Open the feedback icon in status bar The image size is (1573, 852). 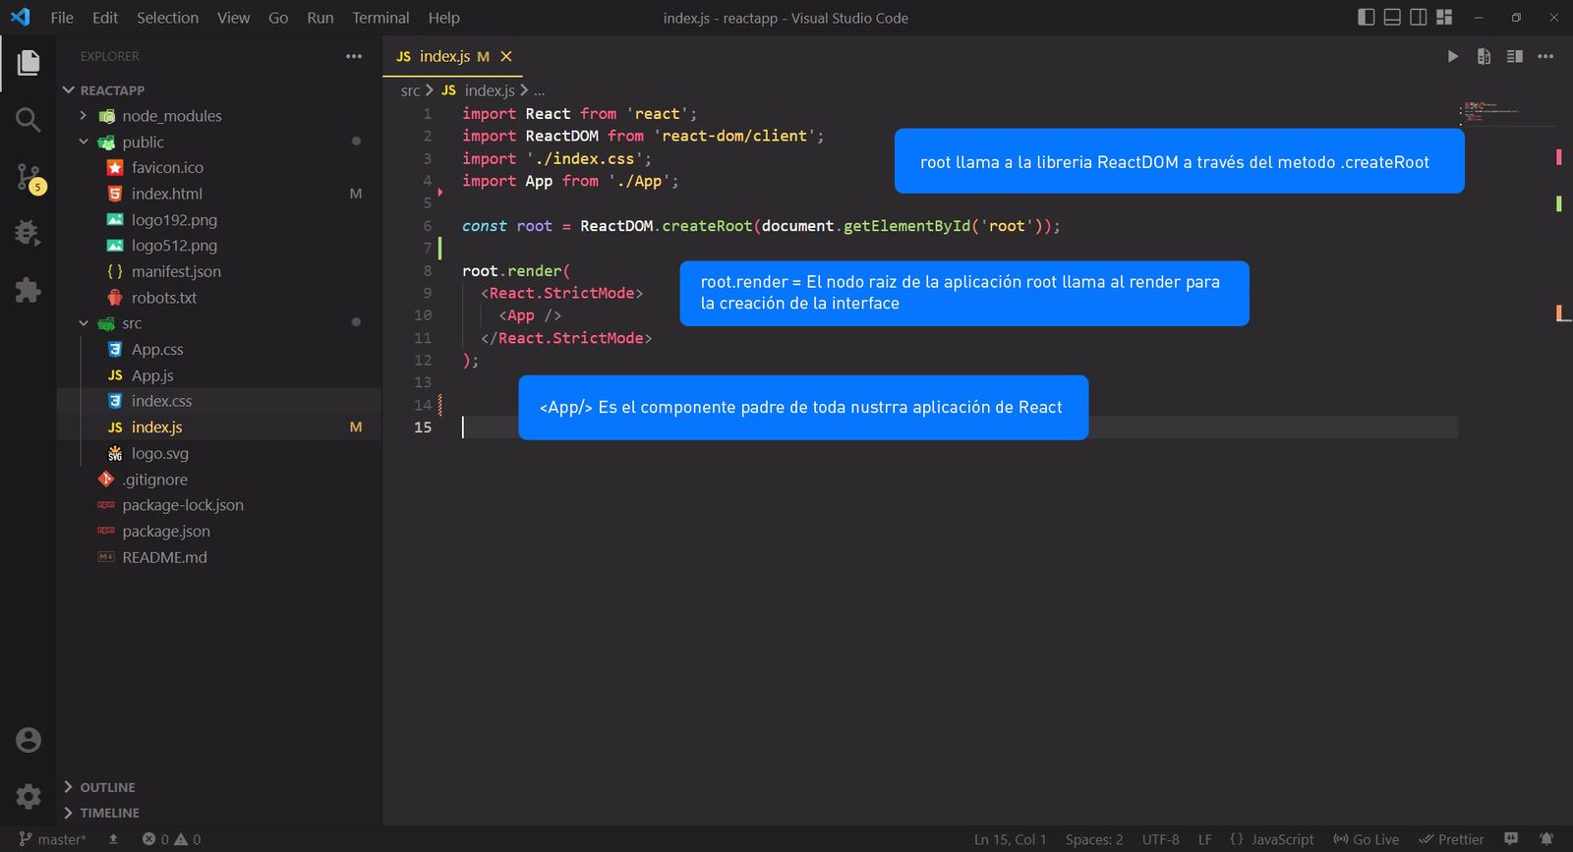click(x=1511, y=839)
